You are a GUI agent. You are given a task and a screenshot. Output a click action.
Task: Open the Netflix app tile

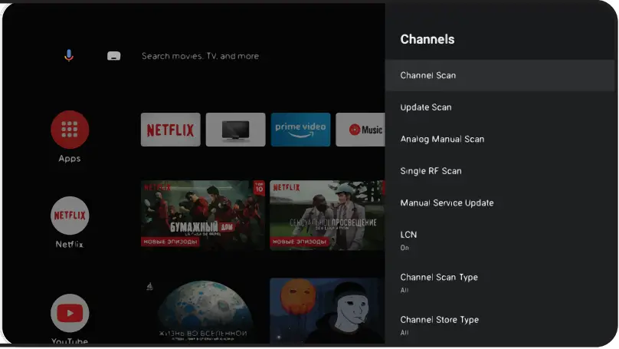[x=171, y=130]
